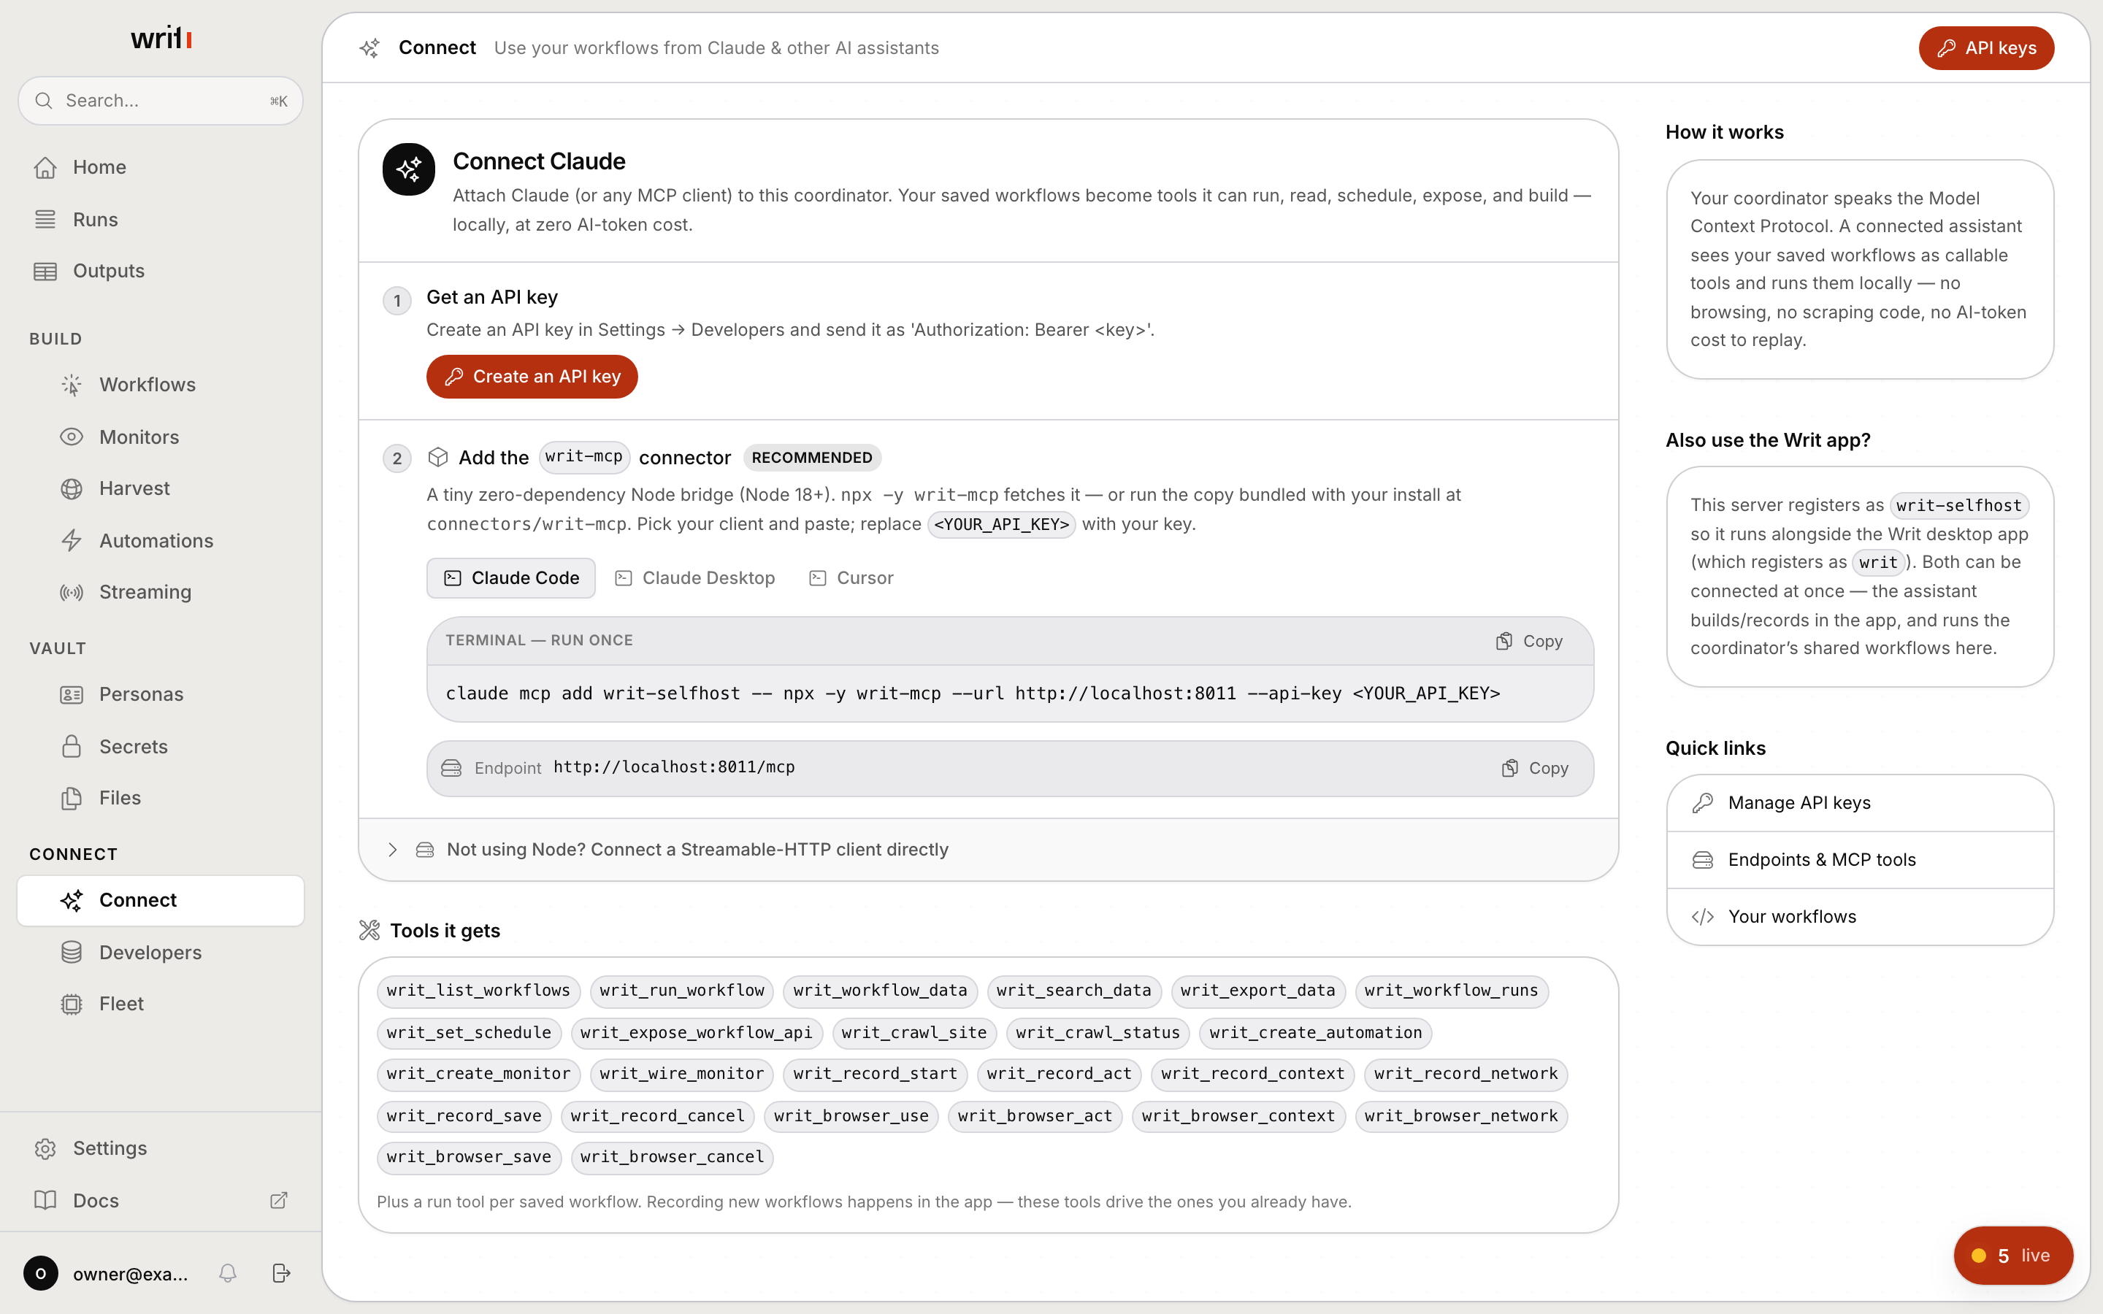The height and width of the screenshot is (1314, 2103).
Task: Click the writ_crawl_site tool chip
Action: [x=913, y=1032]
